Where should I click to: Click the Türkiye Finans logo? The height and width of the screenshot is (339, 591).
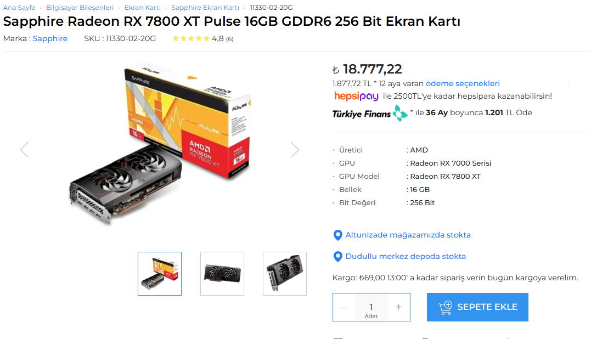[370, 113]
